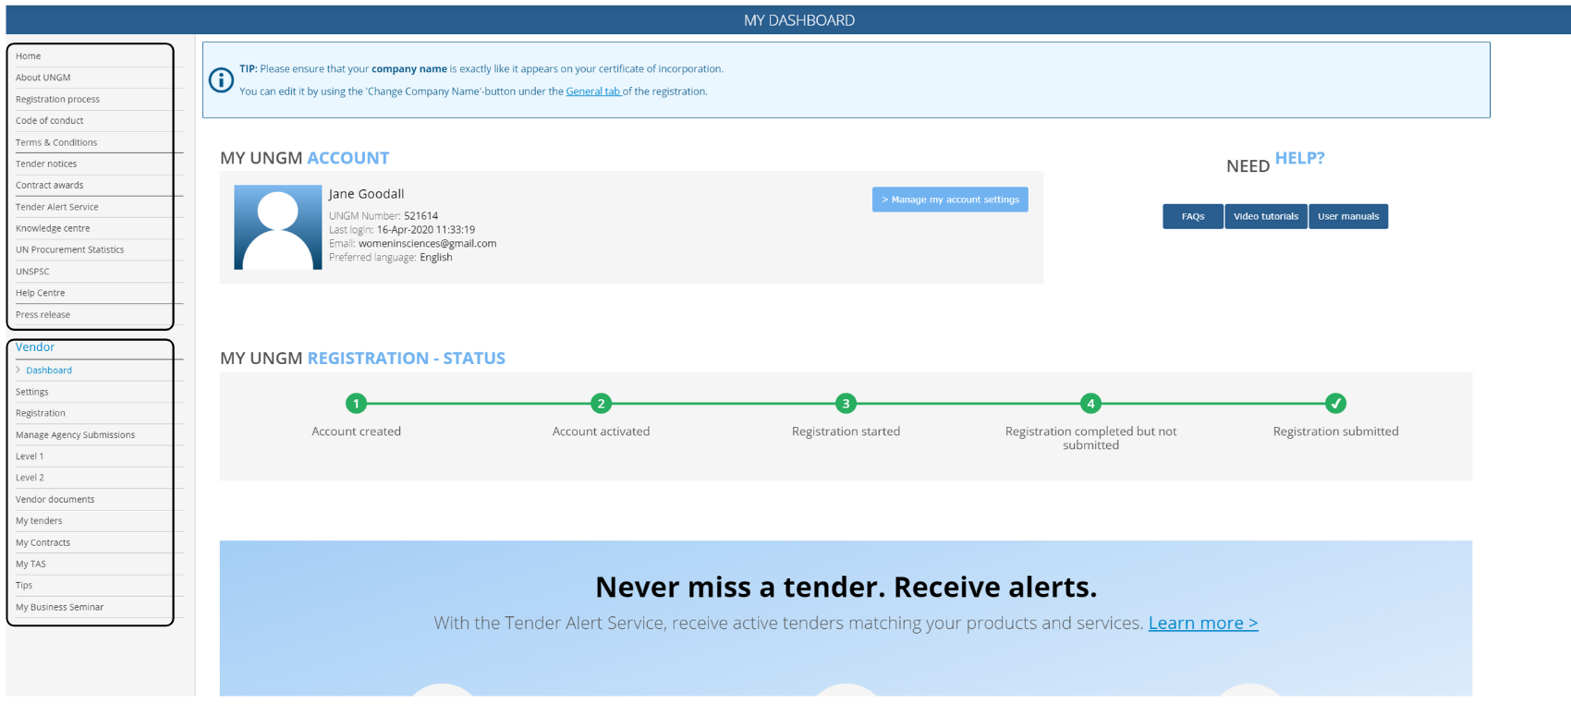
Task: Click the blue info tip icon
Action: [x=221, y=80]
